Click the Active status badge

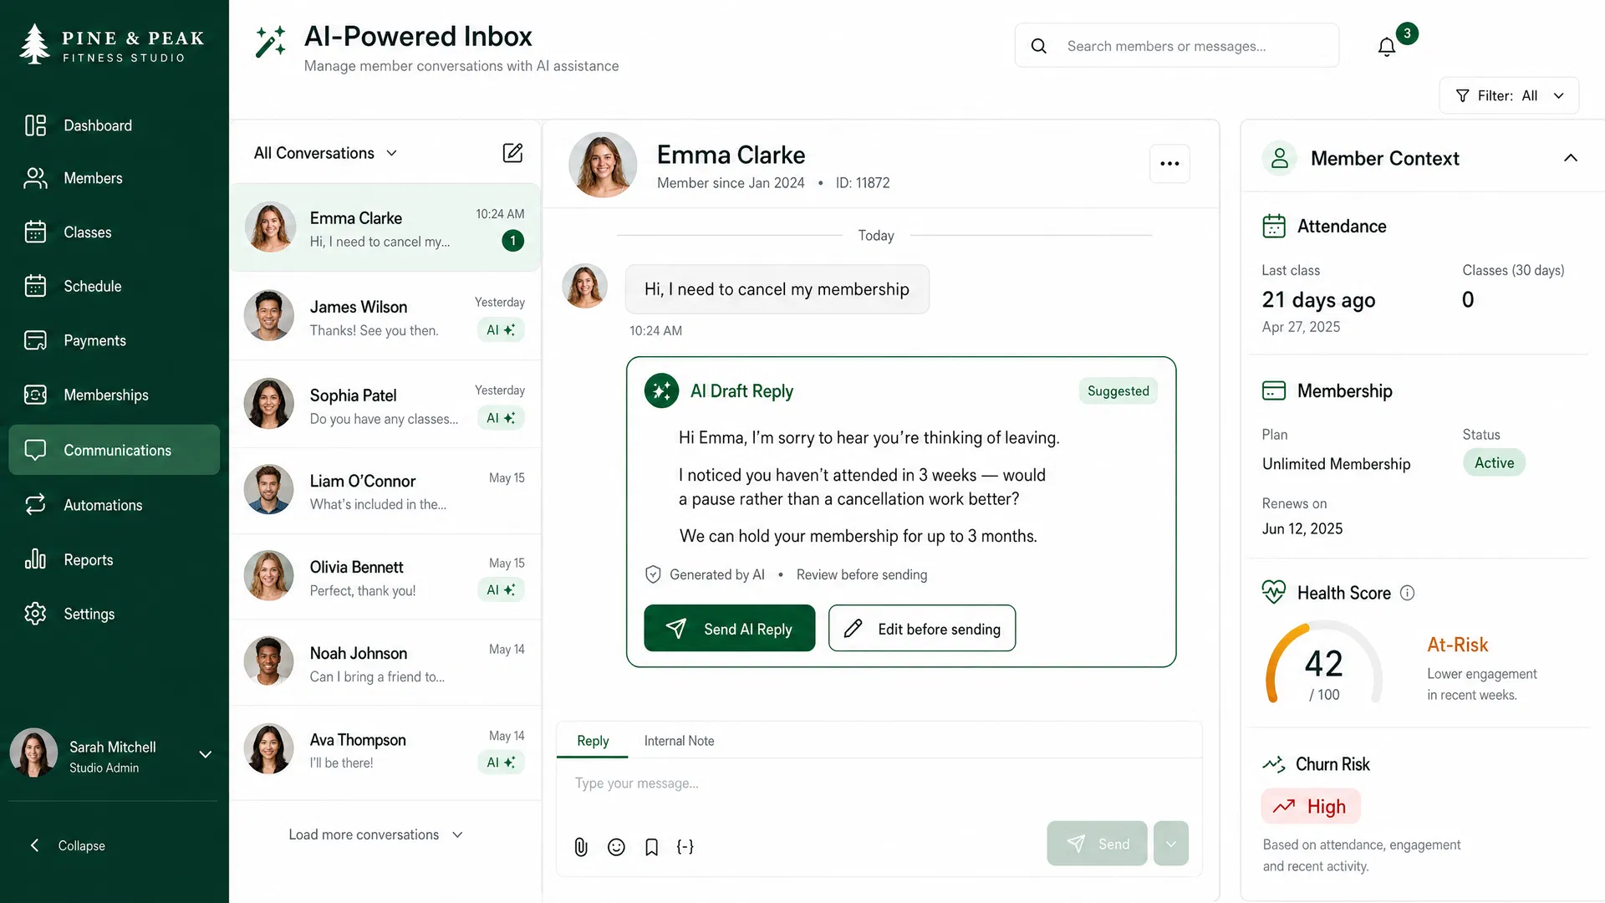(x=1494, y=462)
